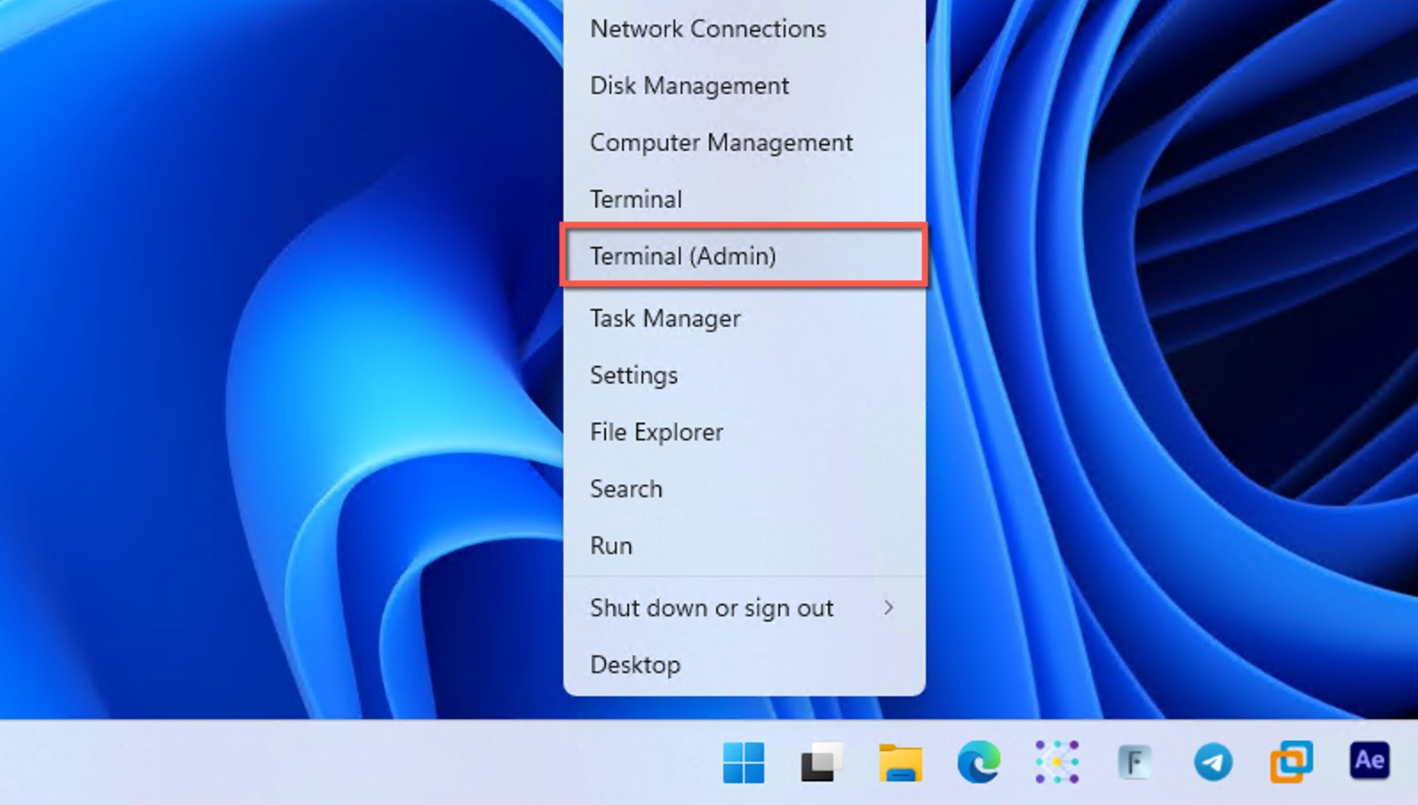Open the orange overlapping-squares app icon
Image resolution: width=1418 pixels, height=805 pixels.
pos(1291,762)
